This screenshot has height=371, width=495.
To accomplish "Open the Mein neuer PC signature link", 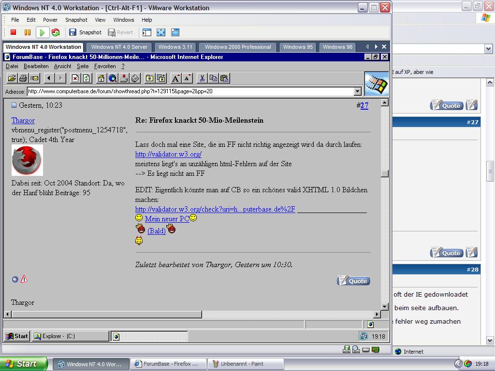I will pos(167,219).
